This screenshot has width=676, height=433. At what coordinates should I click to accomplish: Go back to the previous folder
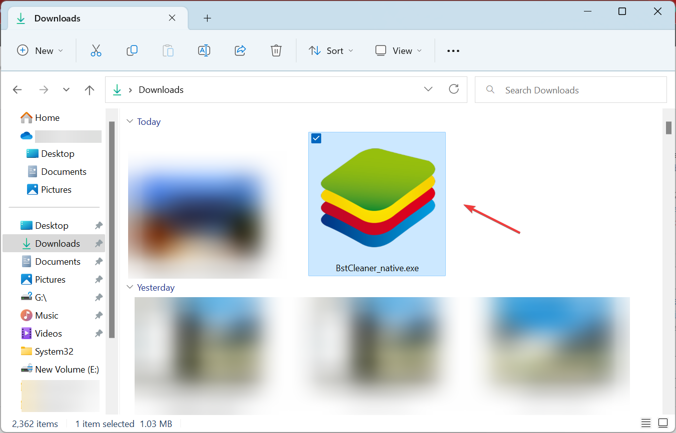[x=17, y=90]
